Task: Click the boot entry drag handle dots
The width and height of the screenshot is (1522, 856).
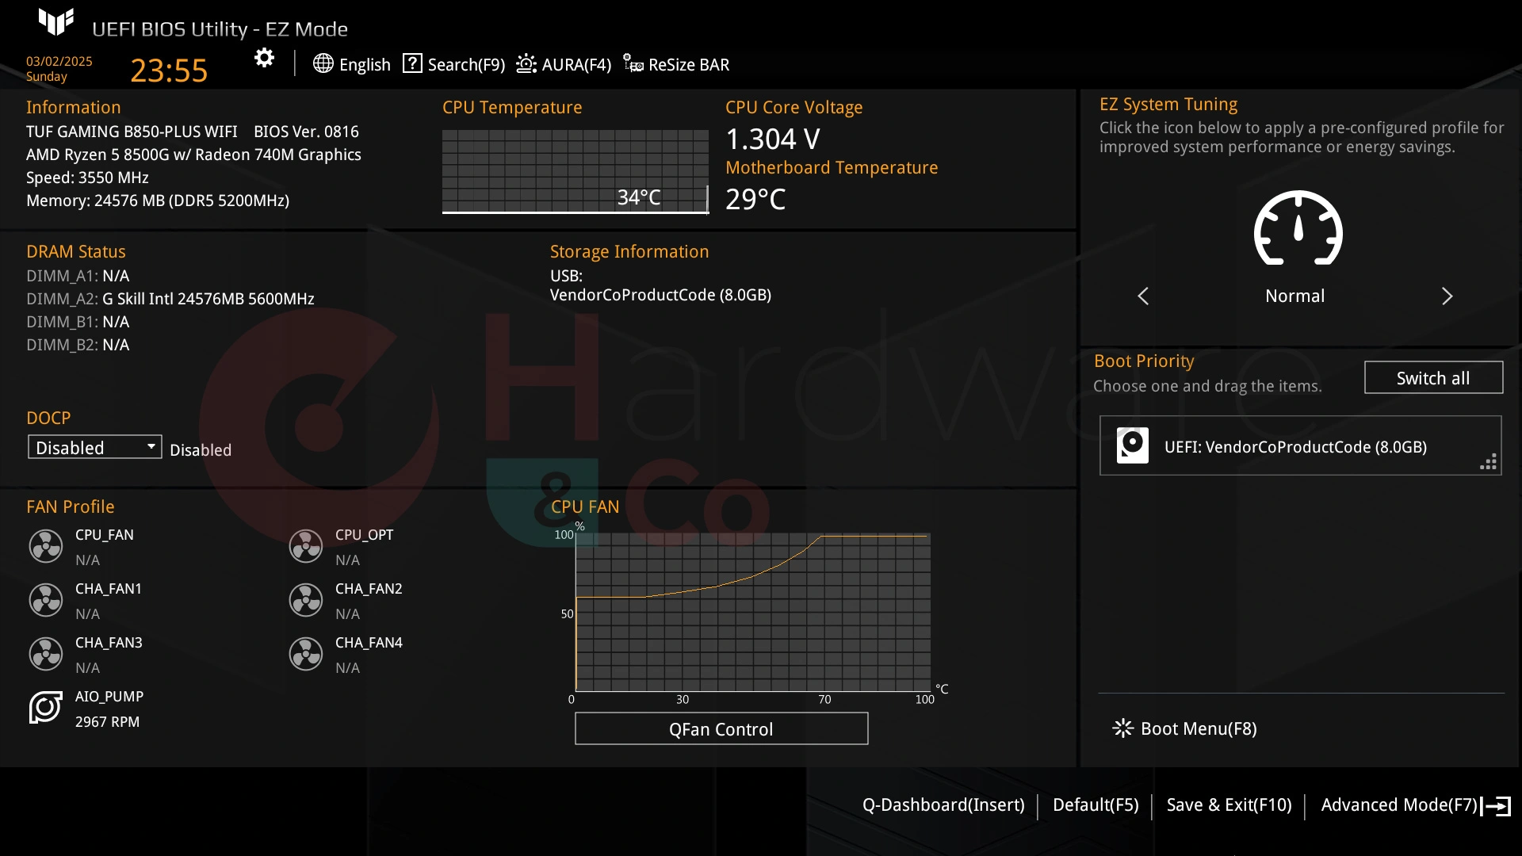Action: tap(1488, 462)
